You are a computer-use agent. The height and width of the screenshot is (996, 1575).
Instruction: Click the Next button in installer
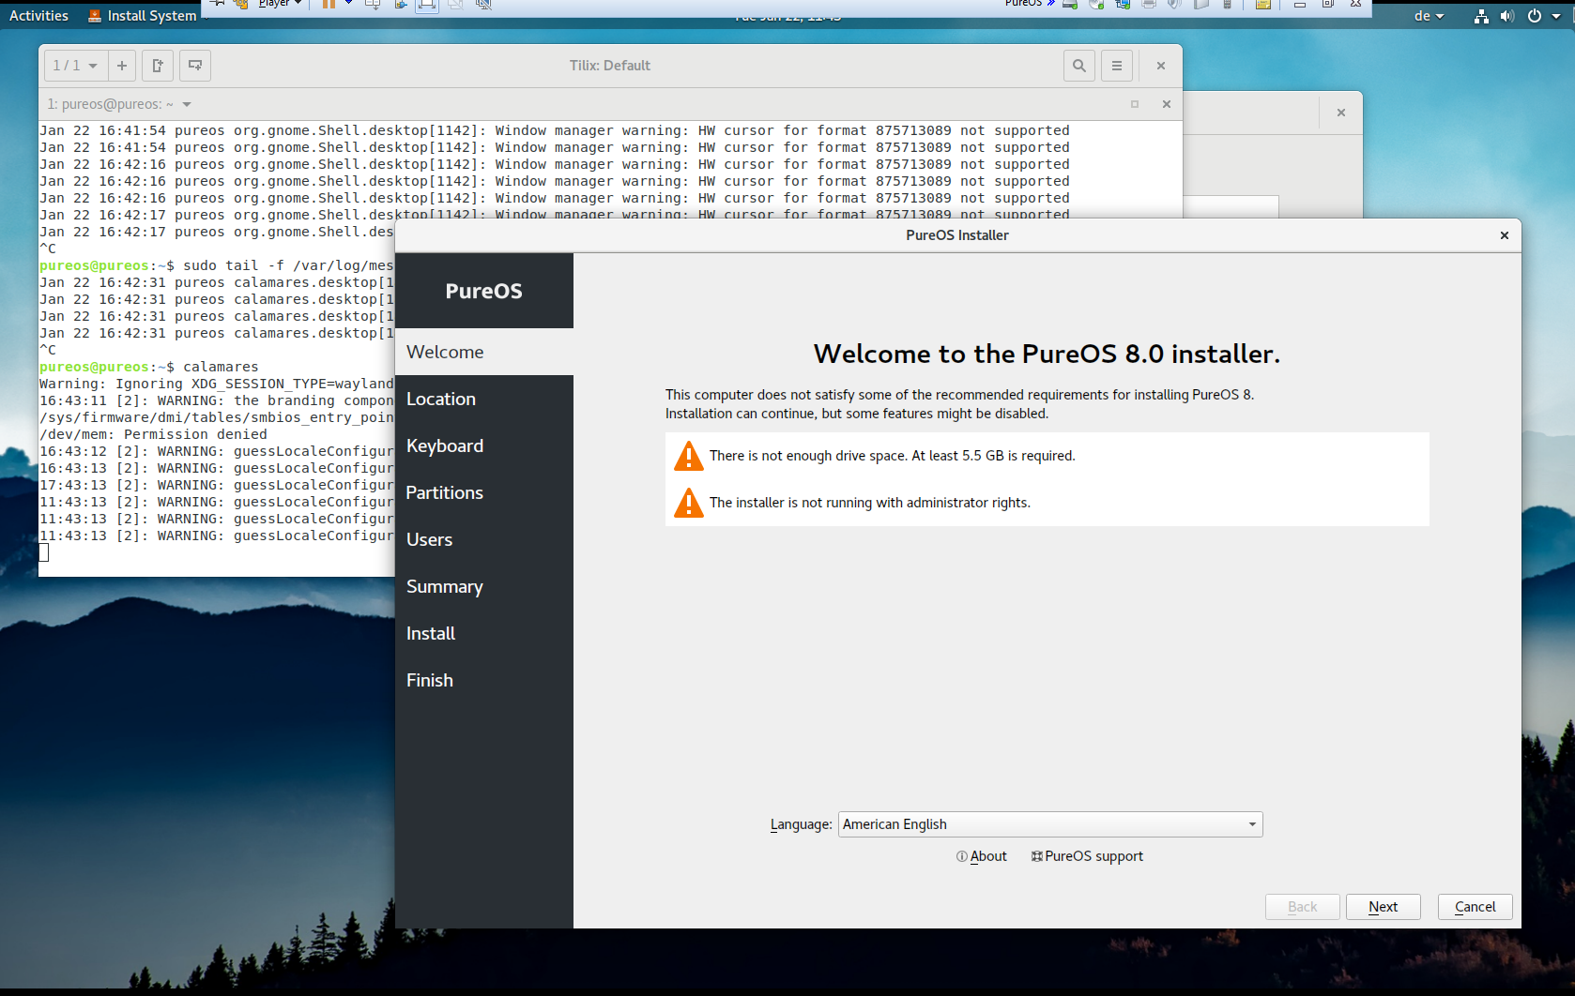click(1383, 907)
